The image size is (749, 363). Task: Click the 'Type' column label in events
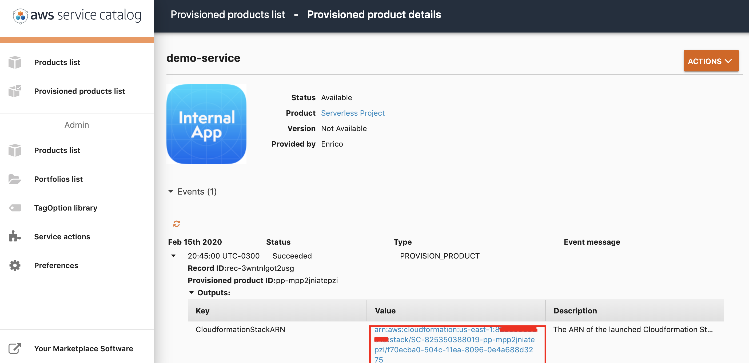[403, 242]
